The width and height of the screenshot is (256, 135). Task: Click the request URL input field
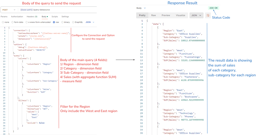[x=58, y=10]
